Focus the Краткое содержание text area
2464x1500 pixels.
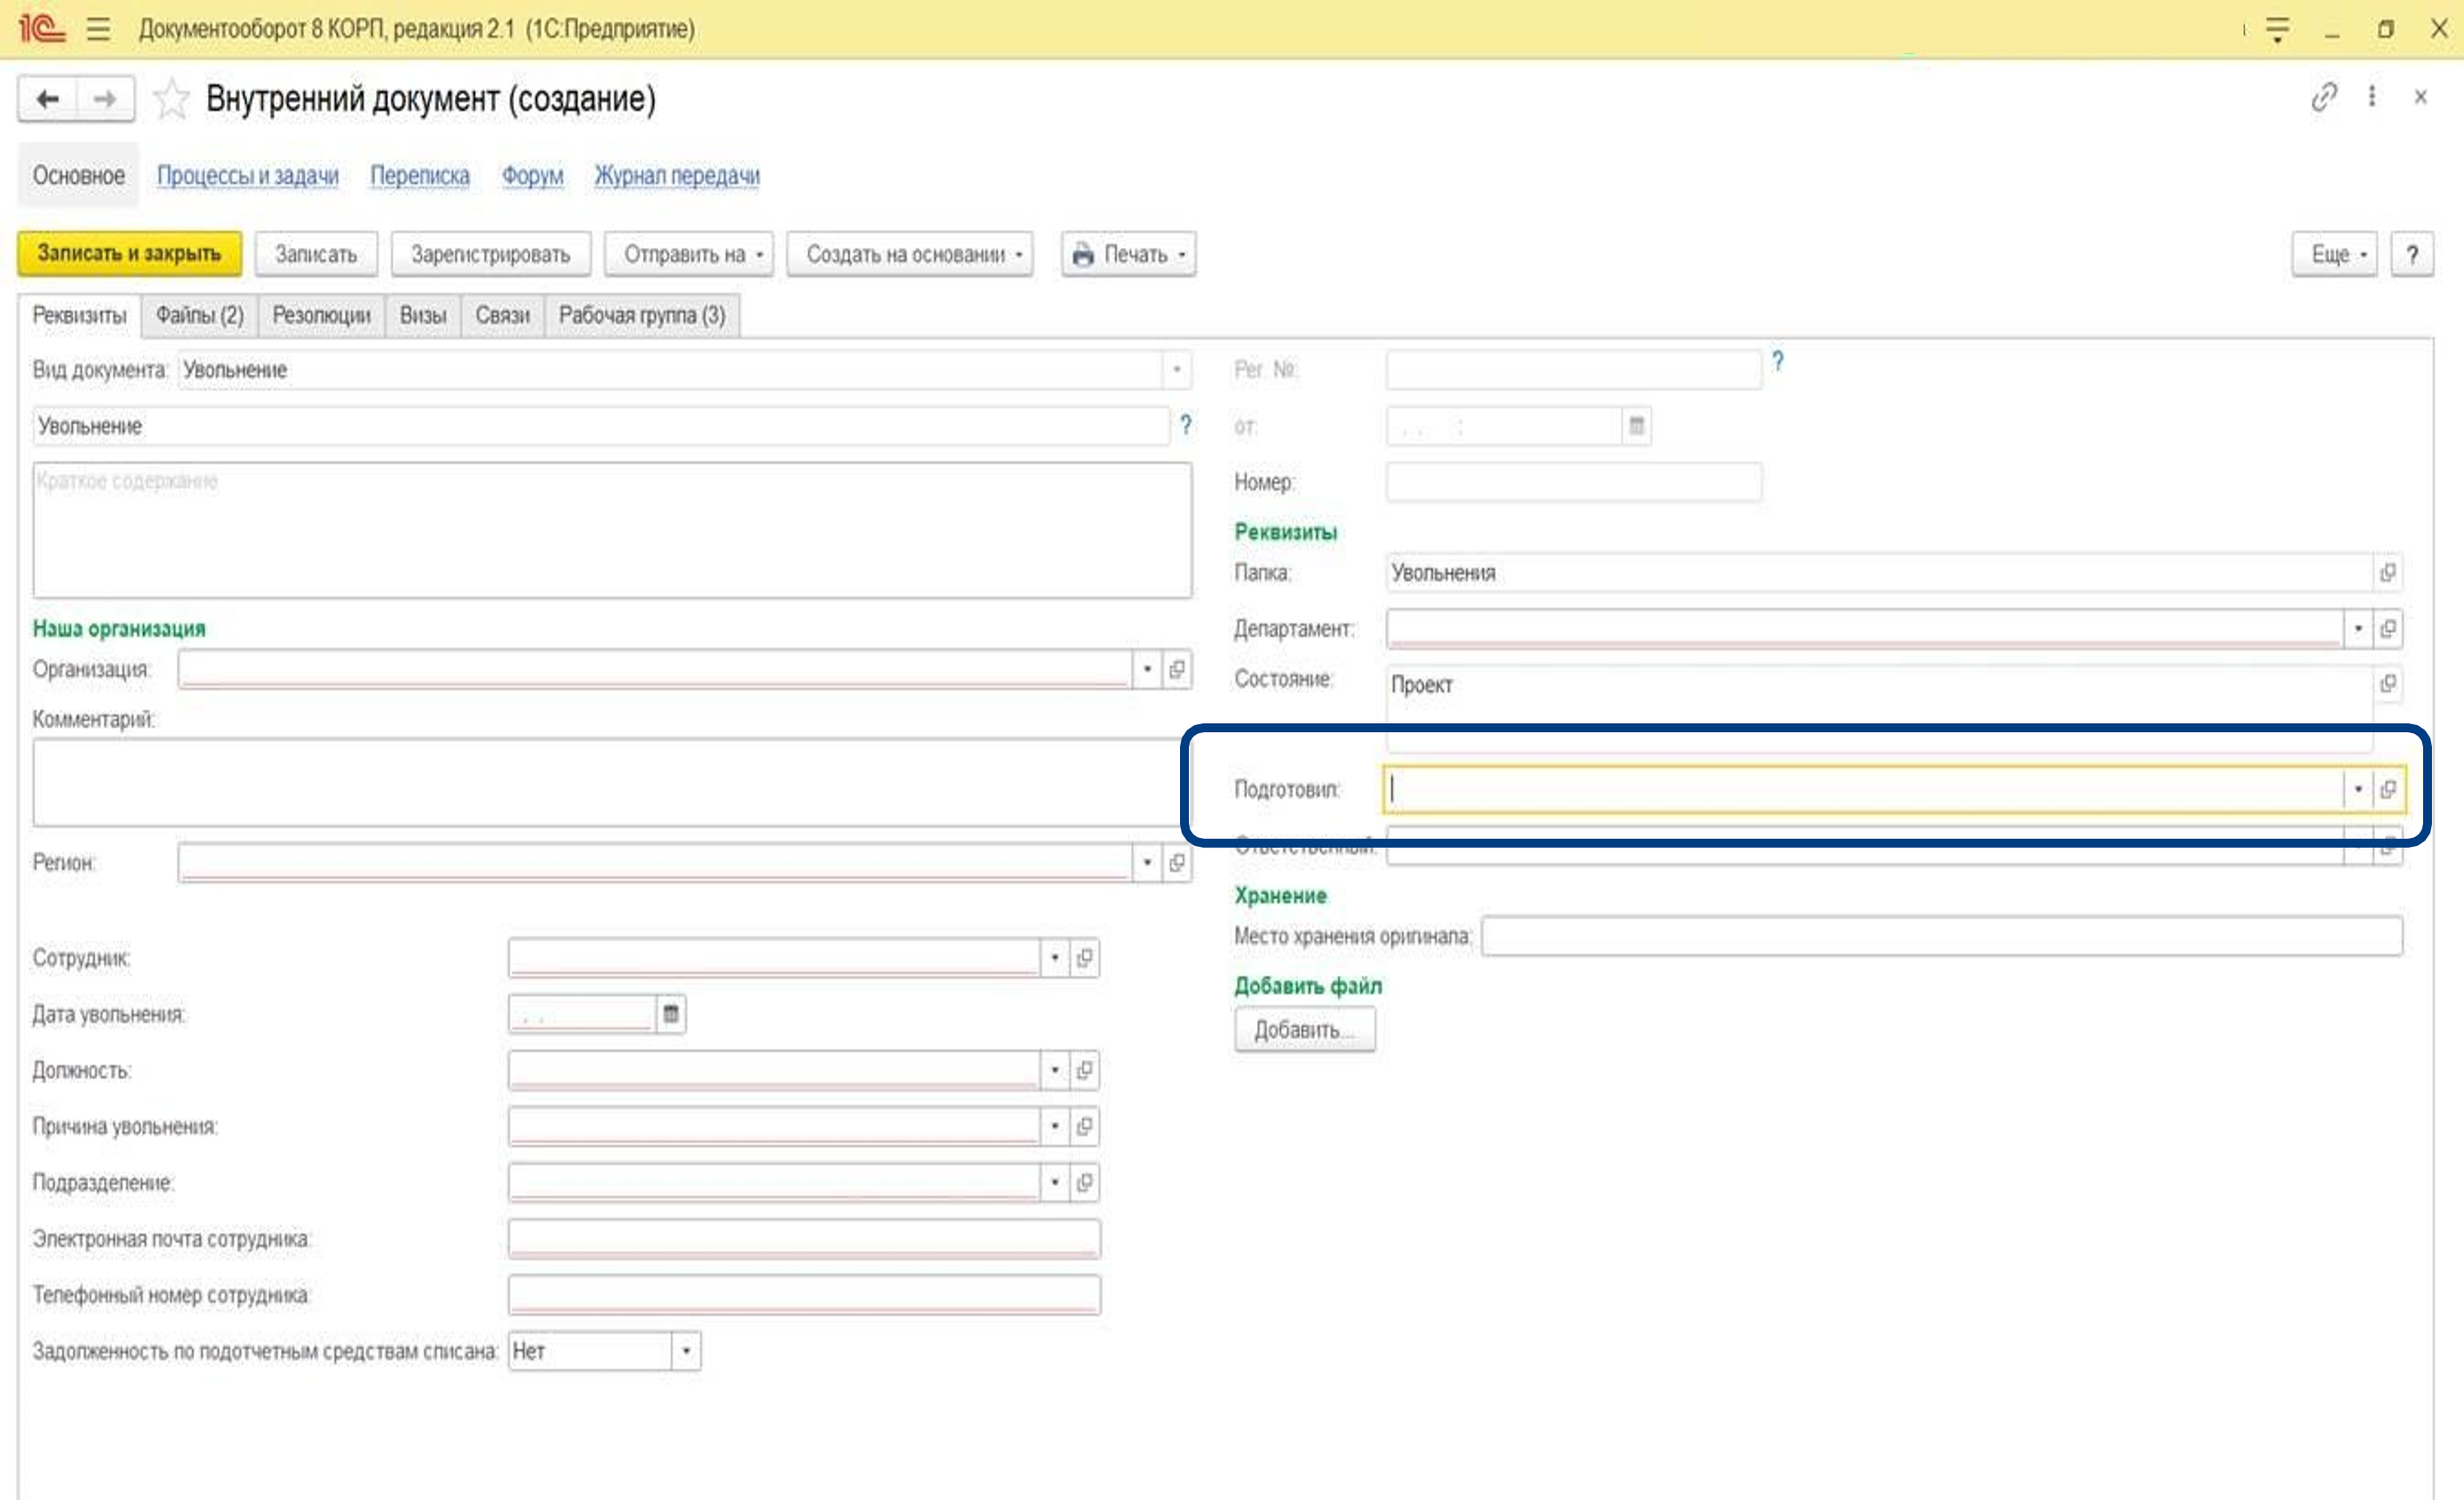click(x=612, y=530)
